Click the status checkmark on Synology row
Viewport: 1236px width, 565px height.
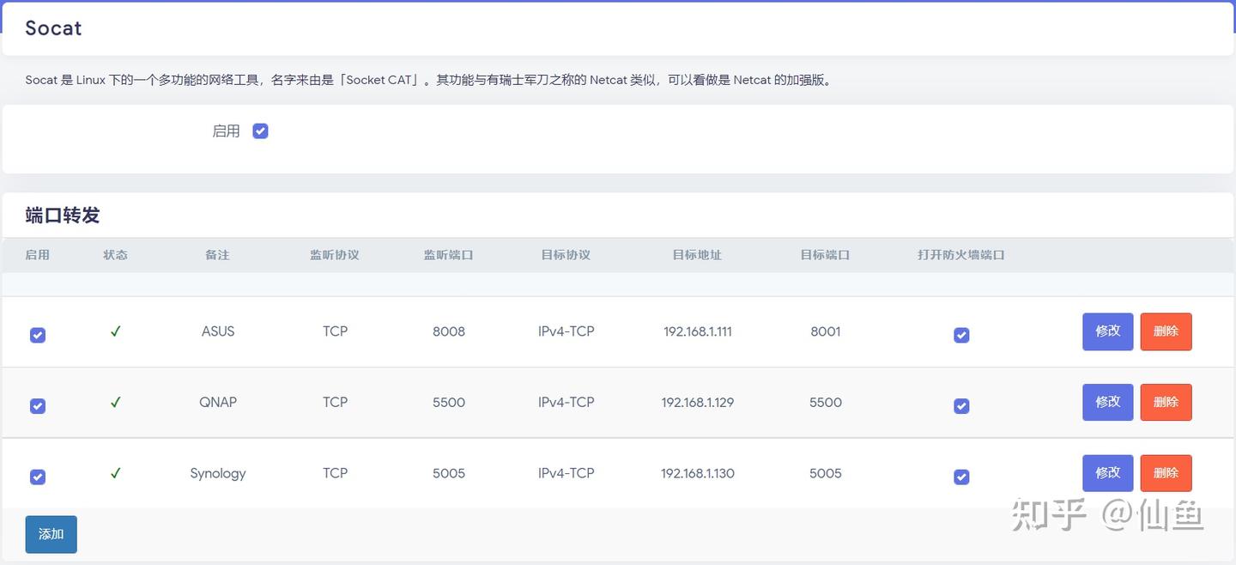click(x=115, y=473)
